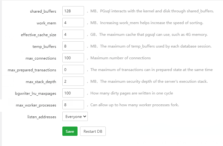Focus the work_mem value field
Screen dimensions: 223x146
[73, 23]
